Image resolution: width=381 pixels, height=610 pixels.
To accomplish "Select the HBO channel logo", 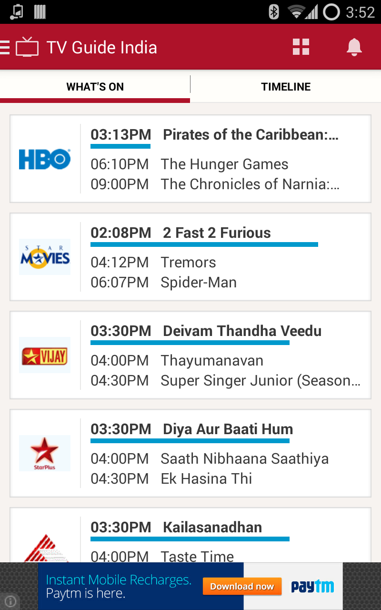I will [x=45, y=159].
